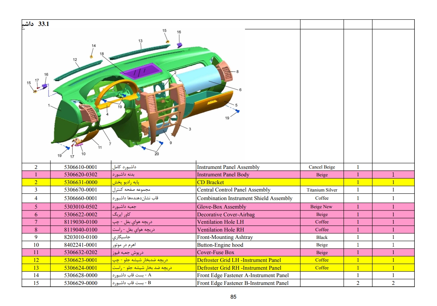
Task: Click callout label 6 near airbag cover
Action: pos(240,90)
